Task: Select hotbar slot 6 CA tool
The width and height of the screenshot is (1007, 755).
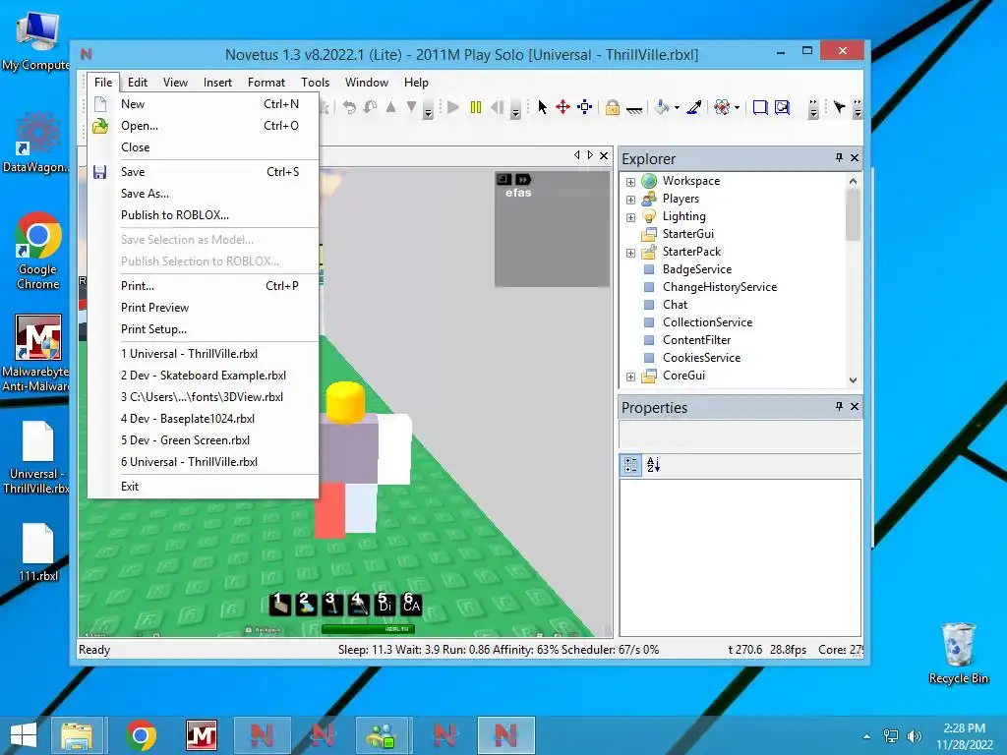Action: 411,604
